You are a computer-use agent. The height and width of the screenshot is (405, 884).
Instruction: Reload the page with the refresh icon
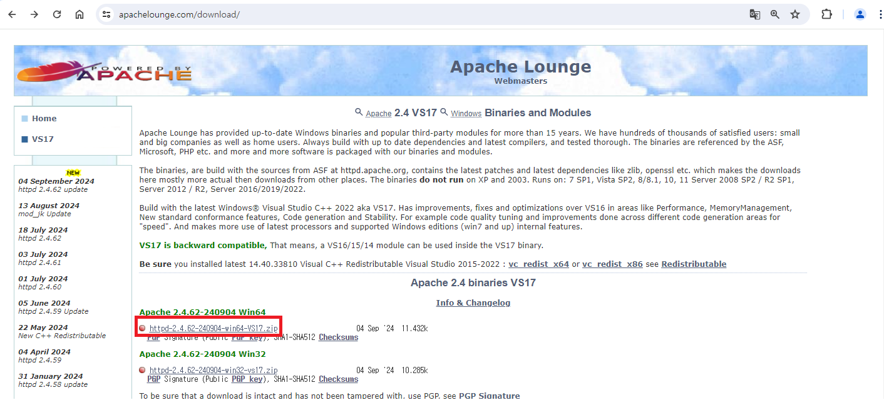coord(57,14)
